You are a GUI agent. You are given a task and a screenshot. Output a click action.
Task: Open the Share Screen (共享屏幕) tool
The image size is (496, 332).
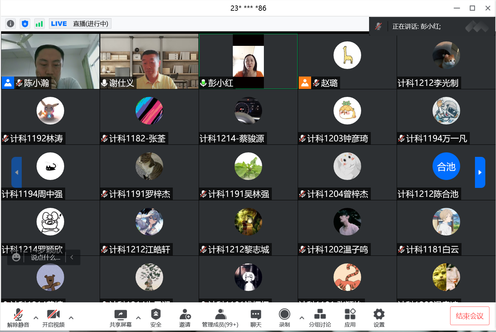click(x=121, y=318)
